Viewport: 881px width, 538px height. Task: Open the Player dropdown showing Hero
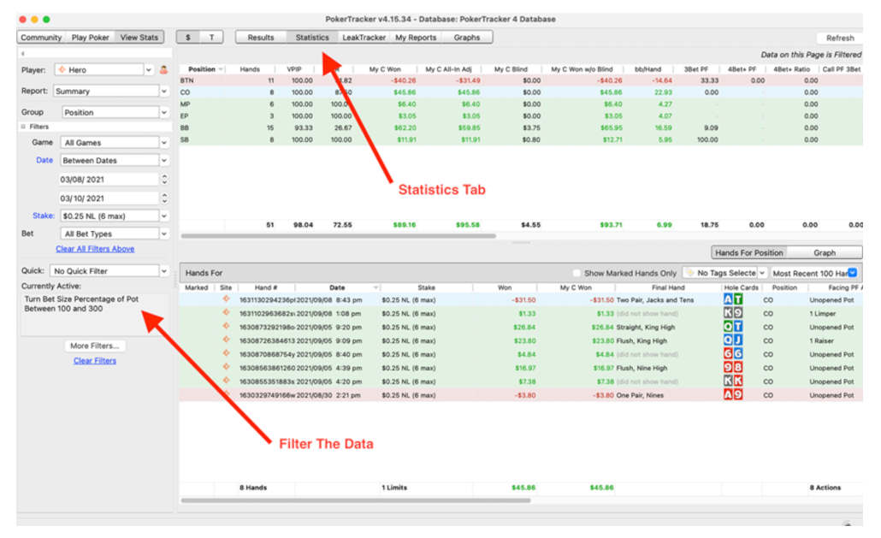point(104,69)
